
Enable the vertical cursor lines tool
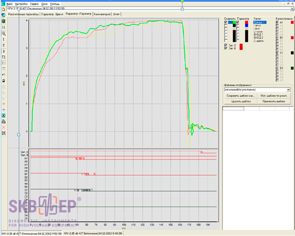pos(4,63)
